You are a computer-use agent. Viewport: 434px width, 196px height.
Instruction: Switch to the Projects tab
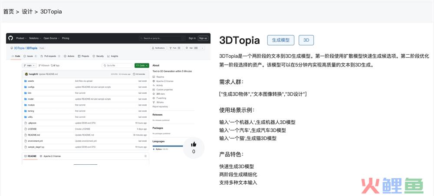[84, 56]
